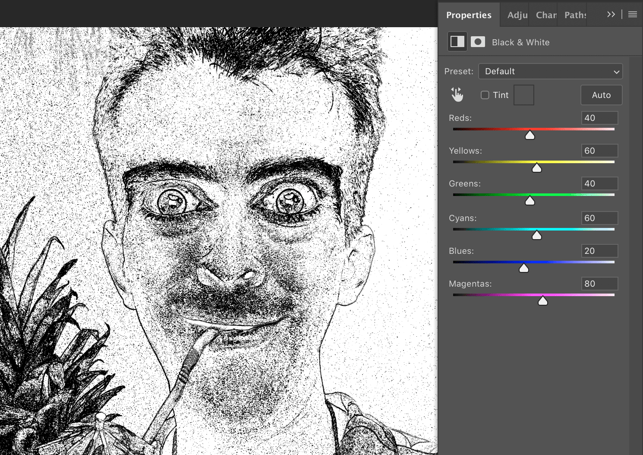Click the double-arrow to reveal hidden panel tabs

[x=611, y=14]
